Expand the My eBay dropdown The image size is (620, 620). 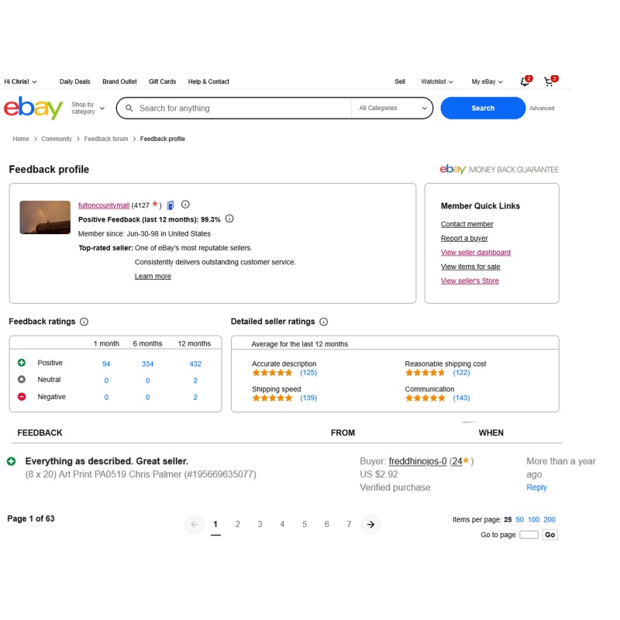[487, 81]
